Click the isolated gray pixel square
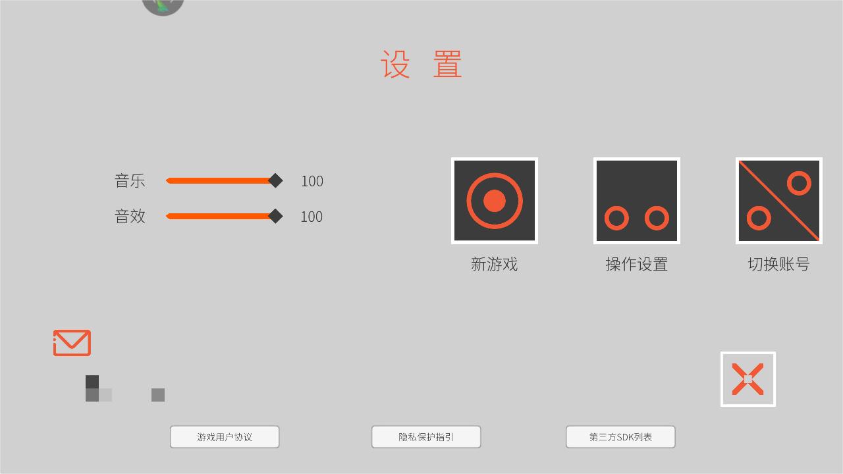The image size is (843, 474). pyautogui.click(x=158, y=395)
